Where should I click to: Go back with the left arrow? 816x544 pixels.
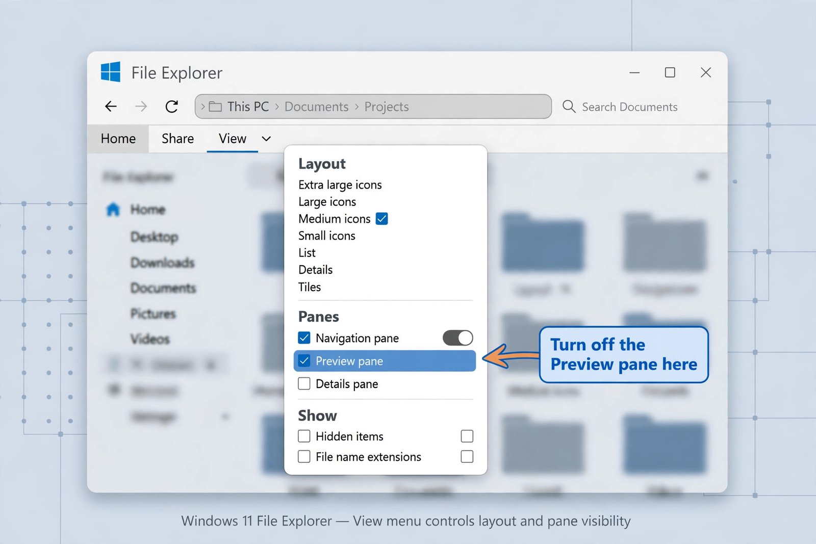click(111, 106)
